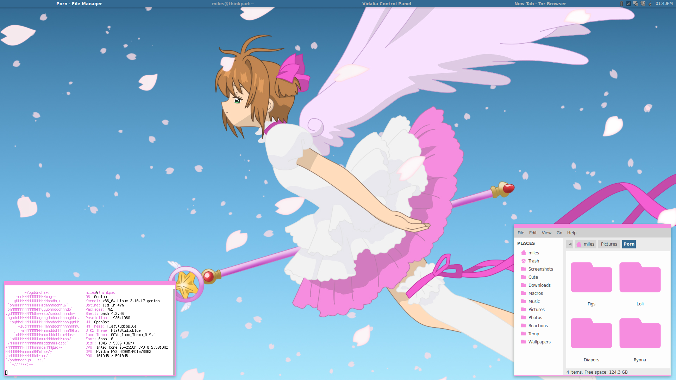Click the battery tray icon
Image resolution: width=676 pixels, height=380 pixels.
(x=621, y=4)
